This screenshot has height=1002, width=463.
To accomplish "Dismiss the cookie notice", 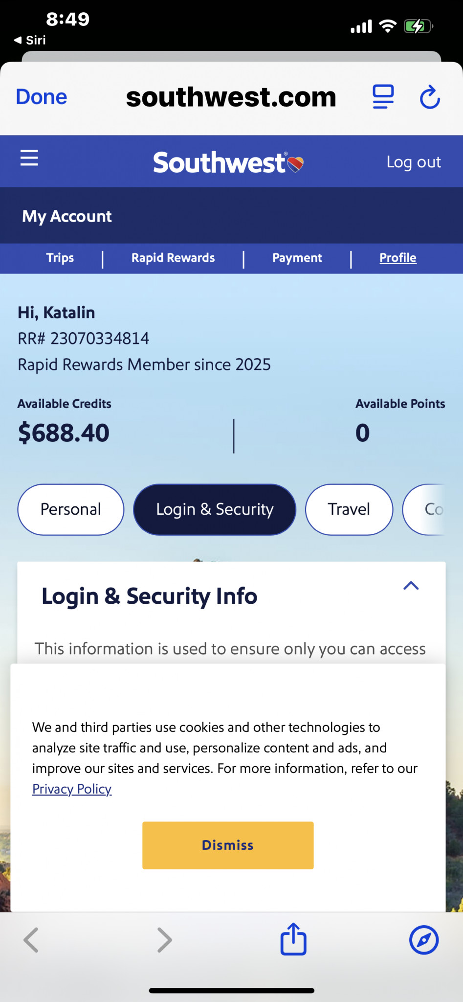I will point(228,845).
